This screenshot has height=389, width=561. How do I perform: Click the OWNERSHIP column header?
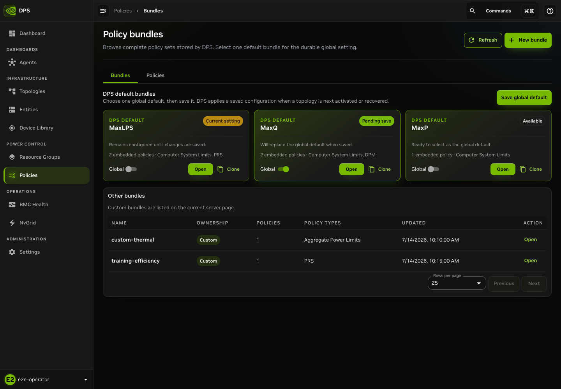212,223
